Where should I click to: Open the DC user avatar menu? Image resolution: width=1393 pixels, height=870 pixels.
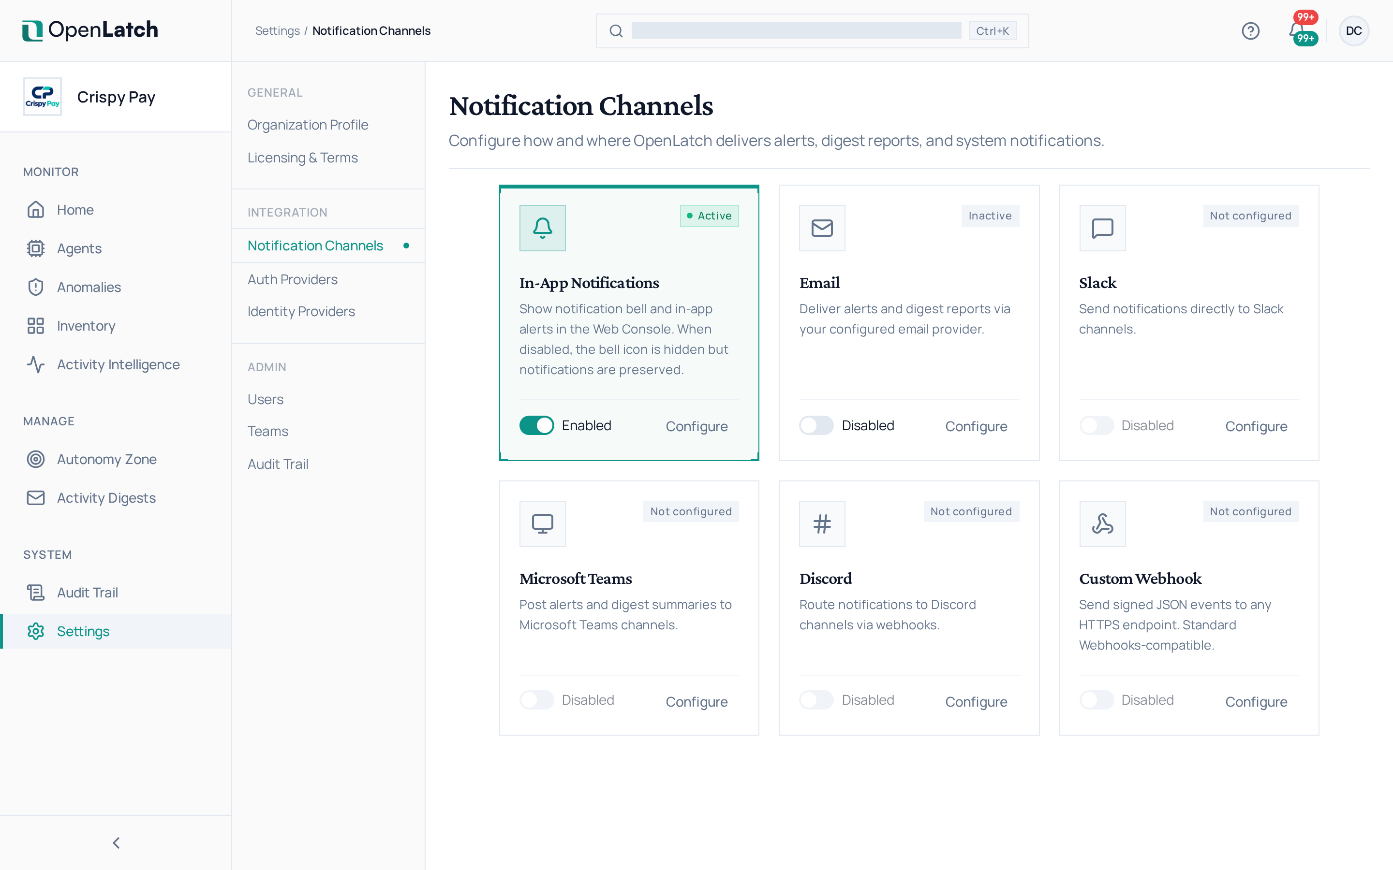point(1353,31)
